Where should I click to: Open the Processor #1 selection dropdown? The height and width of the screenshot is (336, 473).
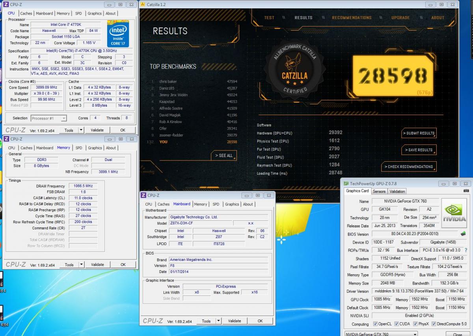point(49,118)
